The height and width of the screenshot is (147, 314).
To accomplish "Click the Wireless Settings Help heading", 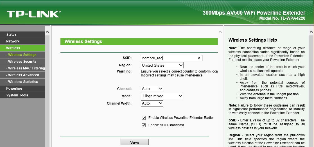I will pyautogui.click(x=253, y=40).
